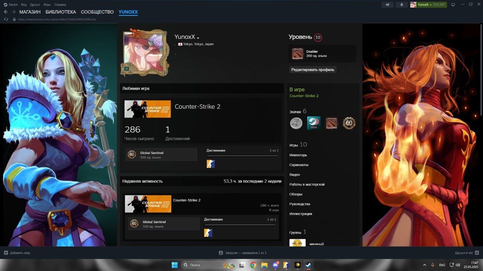This screenshot has width=483, height=271.
Task: Open the notifications bell icon
Action: [401, 5]
